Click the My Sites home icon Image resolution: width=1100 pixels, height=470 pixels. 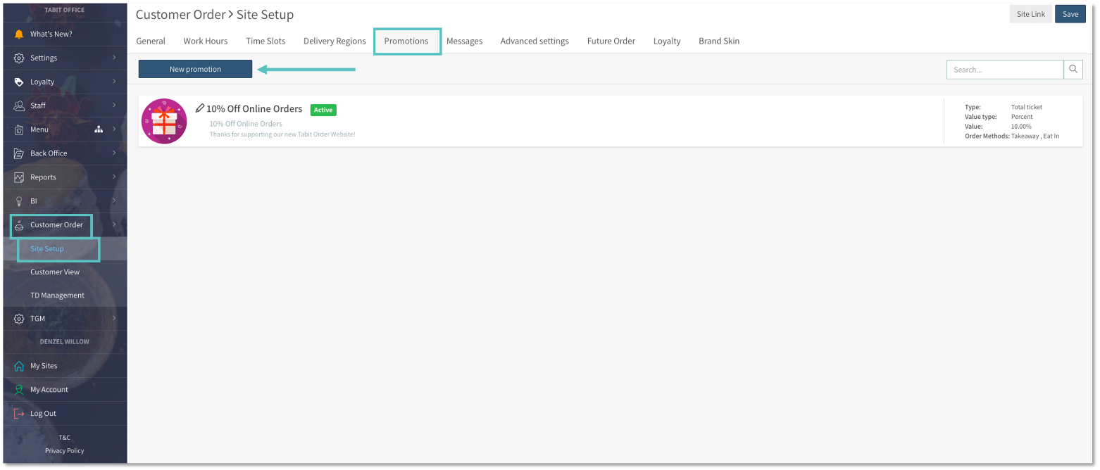(19, 366)
